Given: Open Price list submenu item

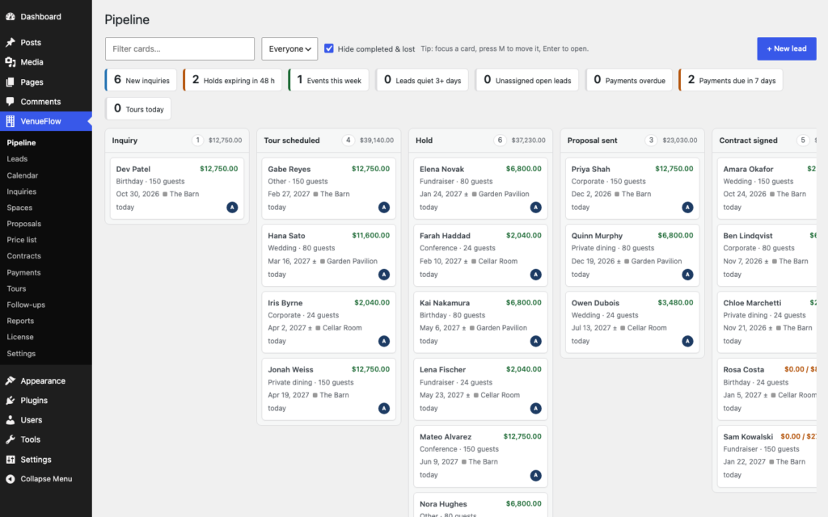Looking at the screenshot, I should (22, 239).
